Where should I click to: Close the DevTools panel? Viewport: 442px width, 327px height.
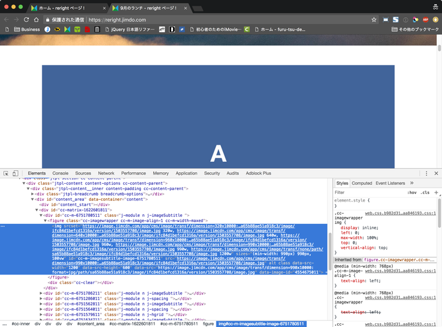[436, 173]
